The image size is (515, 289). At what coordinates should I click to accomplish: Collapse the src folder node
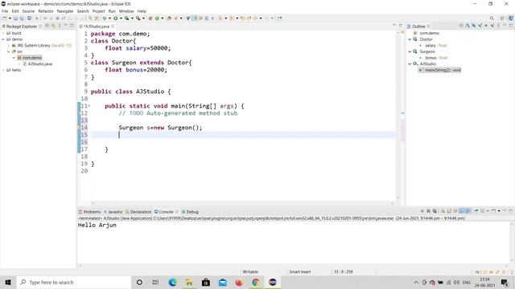(x=9, y=51)
